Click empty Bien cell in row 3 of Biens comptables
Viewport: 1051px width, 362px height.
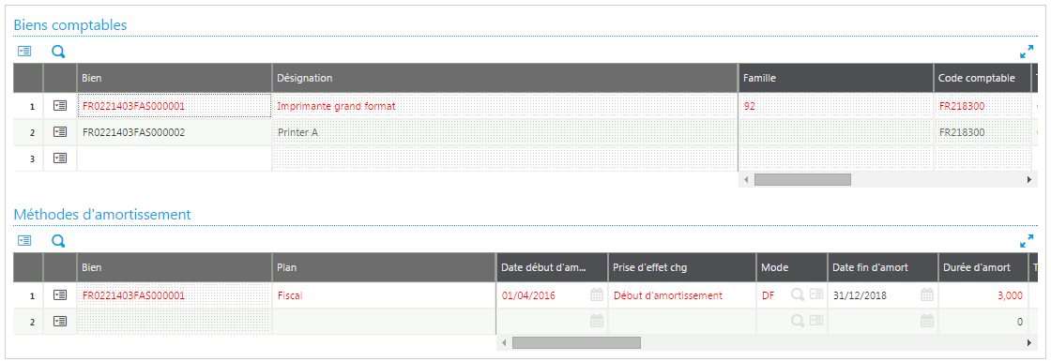click(175, 158)
